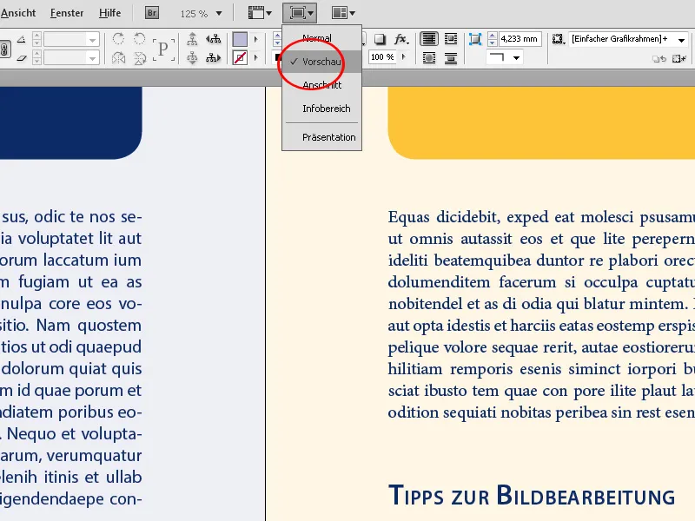Select wrap around object shape icon
Image resolution: width=695 pixels, height=521 pixels.
(x=428, y=57)
